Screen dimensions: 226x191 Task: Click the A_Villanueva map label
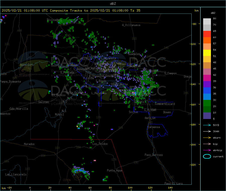(x=131, y=25)
